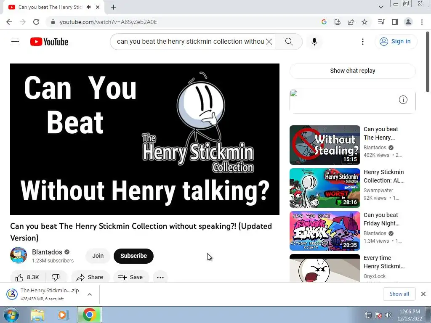Click the install/download page icon in address bar

337,22
